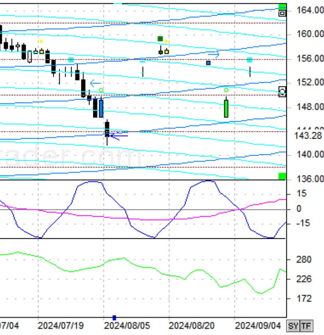The image size is (324, 335).
Task: Click the 280 label on the lower indicator scale
Action: pos(304,260)
